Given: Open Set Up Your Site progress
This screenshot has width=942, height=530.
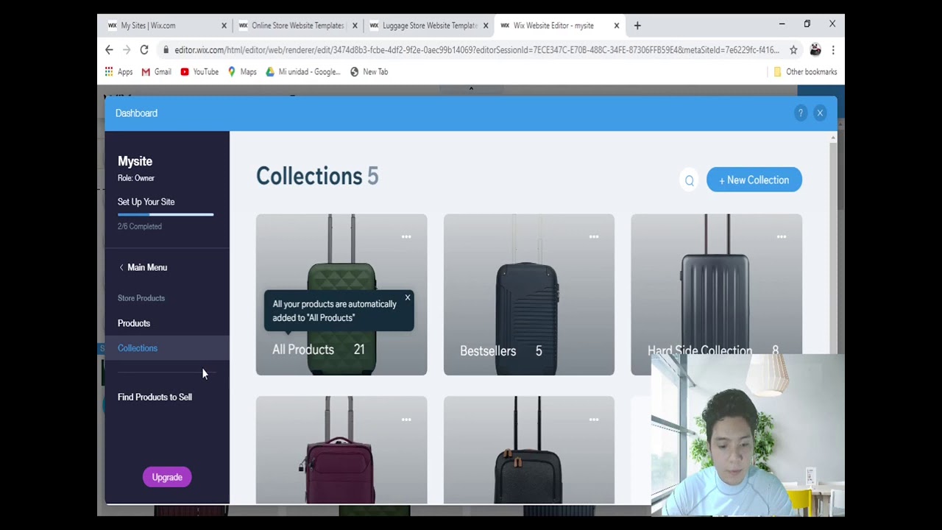Looking at the screenshot, I should click(x=146, y=202).
